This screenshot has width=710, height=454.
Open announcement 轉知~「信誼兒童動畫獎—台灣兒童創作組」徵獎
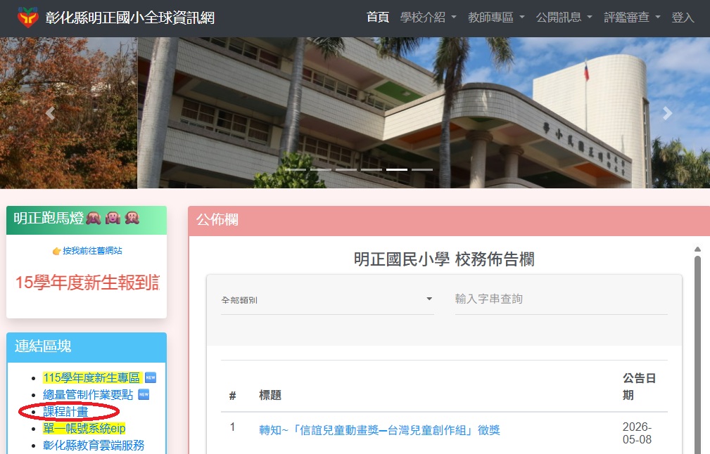(x=379, y=430)
